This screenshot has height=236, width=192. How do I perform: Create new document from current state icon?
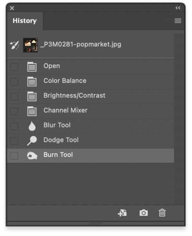(122, 213)
